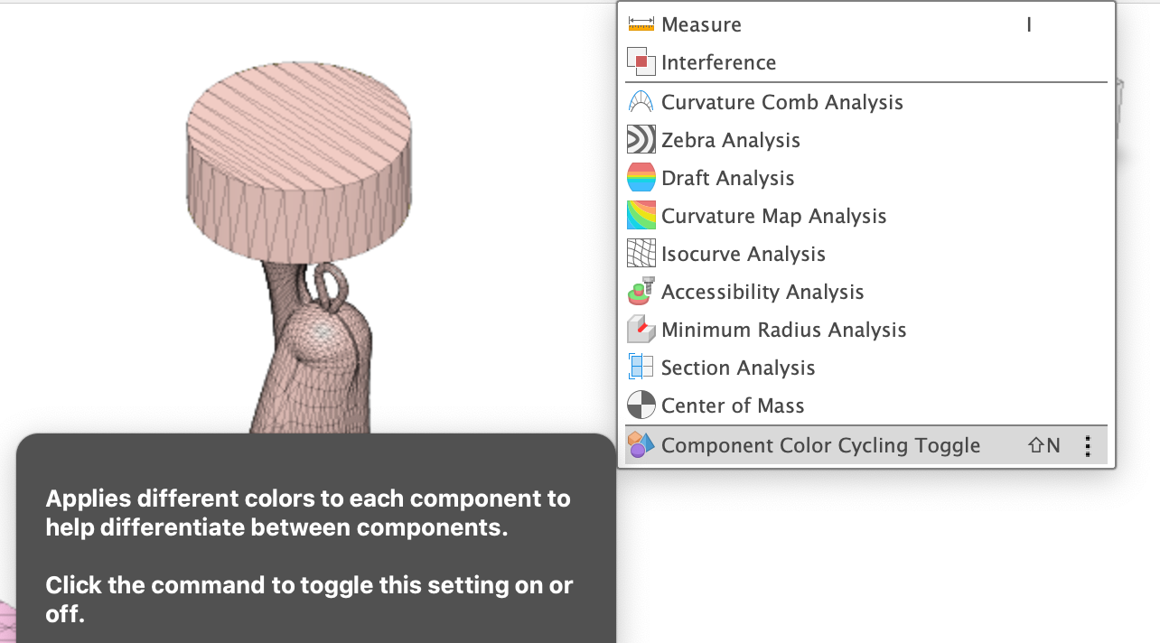This screenshot has width=1160, height=643.
Task: Open the three-dot overflow menu
Action: pyautogui.click(x=1088, y=444)
